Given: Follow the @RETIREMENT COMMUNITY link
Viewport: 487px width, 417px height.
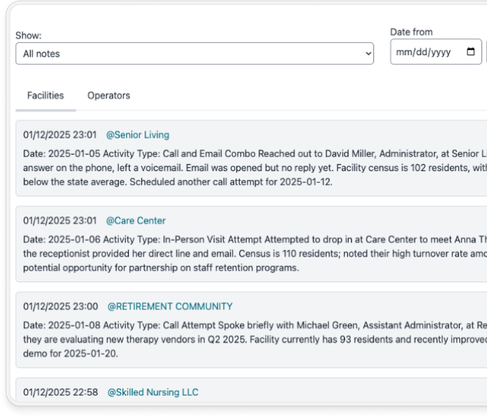Looking at the screenshot, I should click(170, 307).
